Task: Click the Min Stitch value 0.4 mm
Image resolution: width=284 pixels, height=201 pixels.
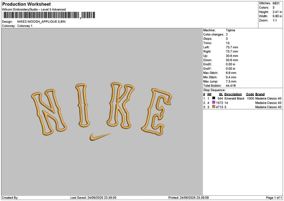Action: (231, 77)
